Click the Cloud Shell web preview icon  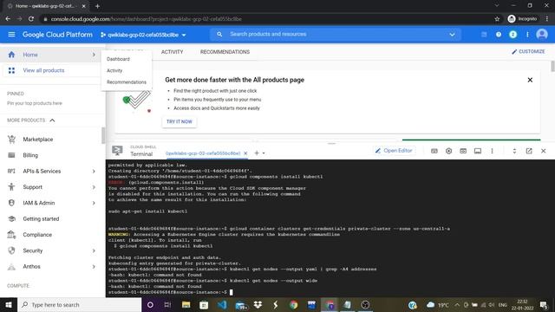[463, 151]
